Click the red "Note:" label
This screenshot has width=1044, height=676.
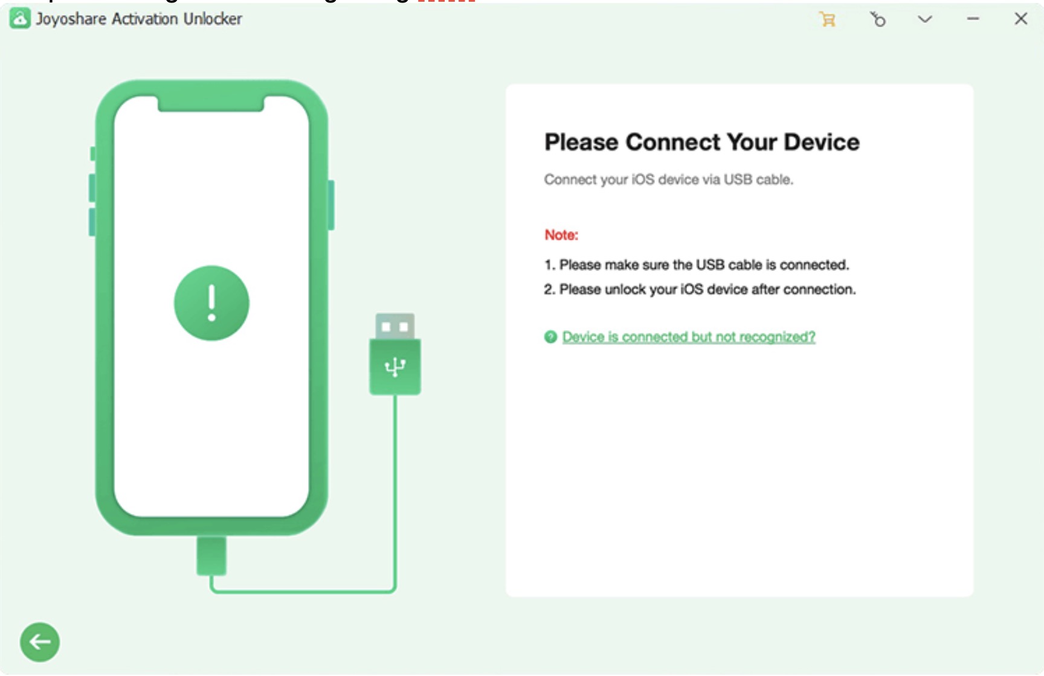561,235
